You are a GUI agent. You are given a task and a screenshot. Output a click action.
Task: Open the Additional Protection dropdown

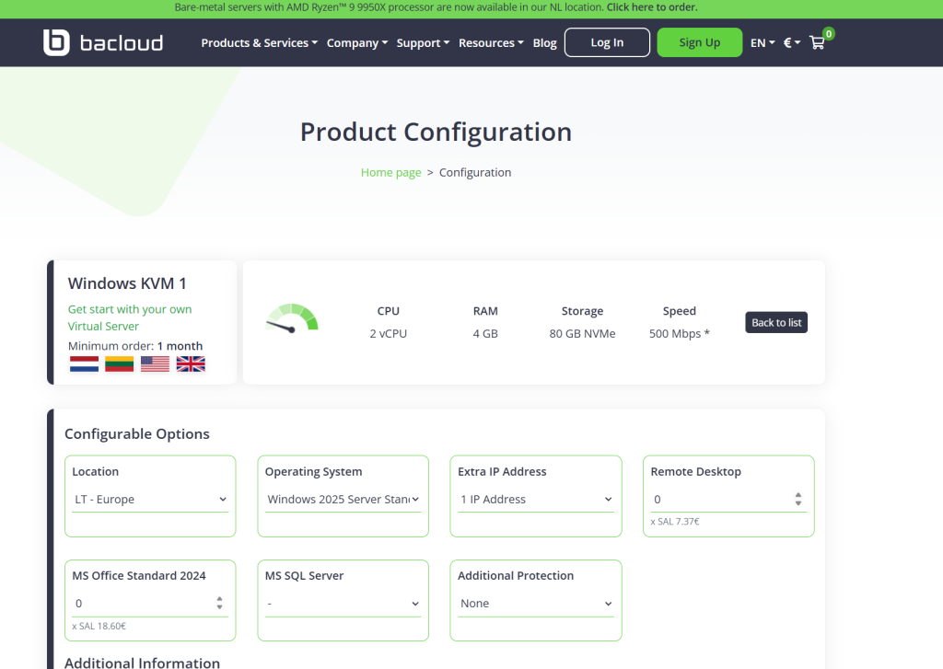pyautogui.click(x=536, y=604)
